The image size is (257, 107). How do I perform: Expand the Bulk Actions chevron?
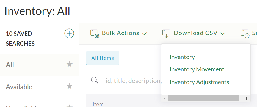click(x=144, y=34)
